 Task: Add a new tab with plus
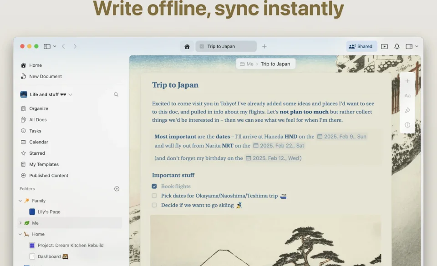tap(264, 46)
